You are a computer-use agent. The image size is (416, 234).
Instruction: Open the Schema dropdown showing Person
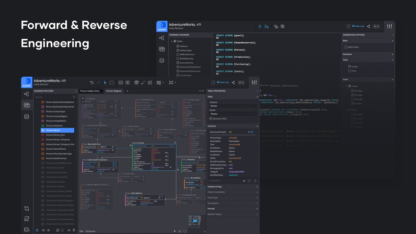click(233, 106)
